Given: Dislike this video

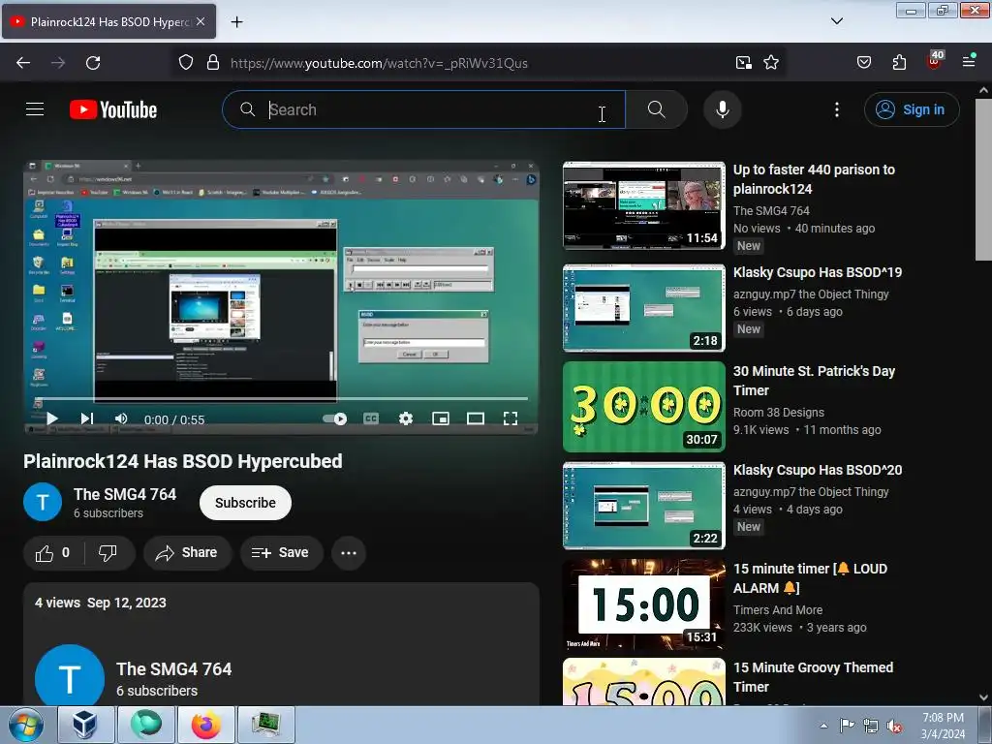Looking at the screenshot, I should tap(108, 553).
